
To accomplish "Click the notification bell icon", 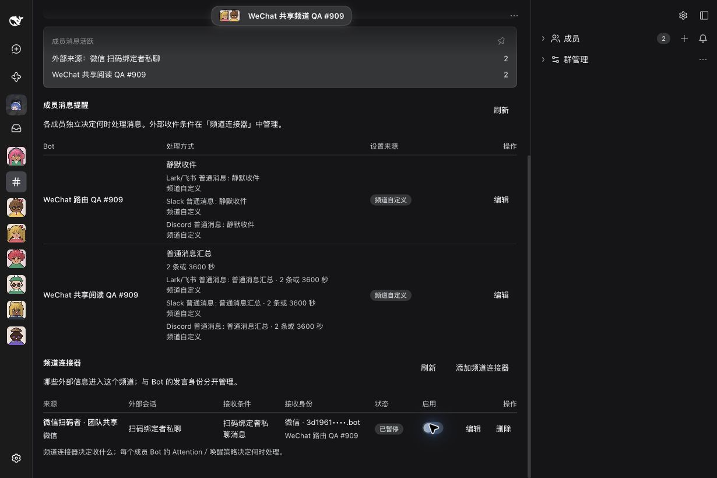I will pos(703,38).
